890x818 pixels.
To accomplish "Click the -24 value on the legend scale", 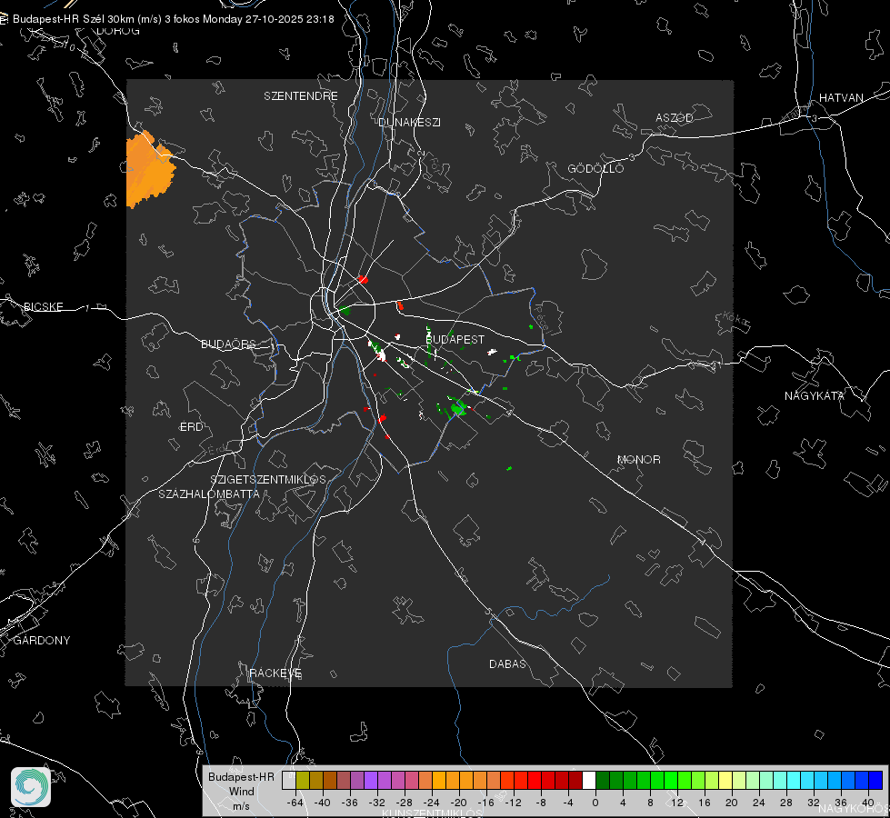I will point(432,803).
